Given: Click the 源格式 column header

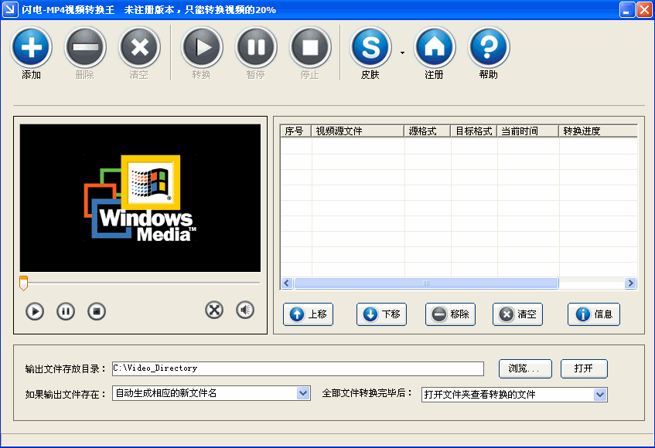Looking at the screenshot, I should 428,131.
